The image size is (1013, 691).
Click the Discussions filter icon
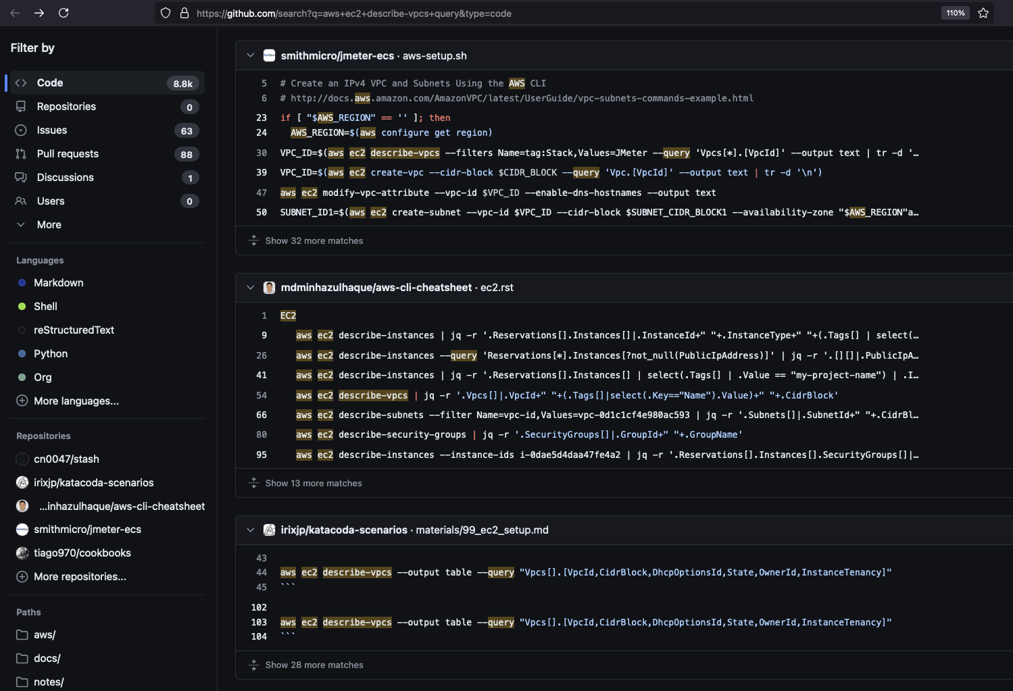pos(21,178)
